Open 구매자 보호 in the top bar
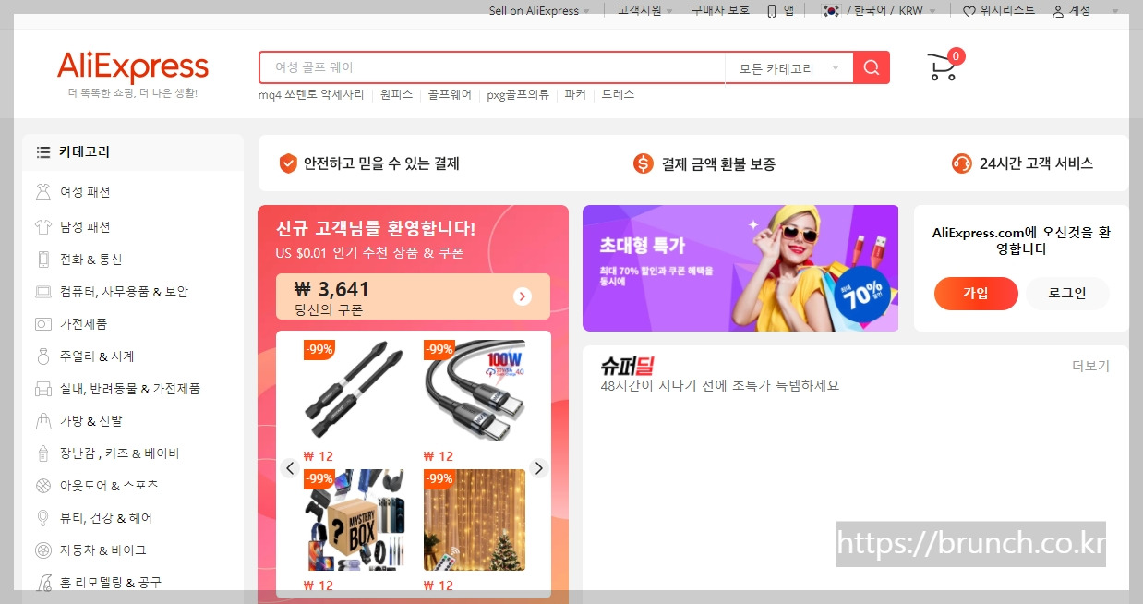 [x=721, y=11]
